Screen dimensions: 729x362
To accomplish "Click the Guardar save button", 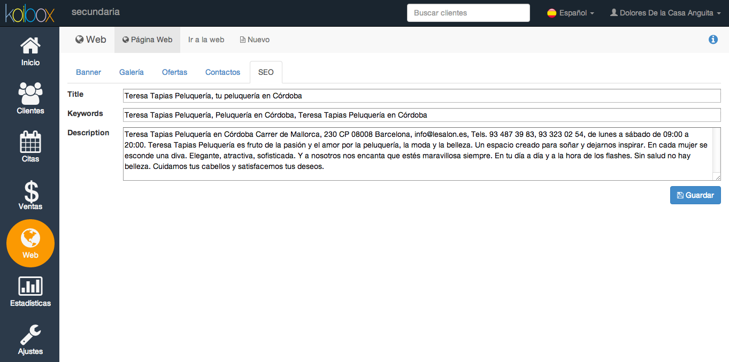I will tap(695, 195).
